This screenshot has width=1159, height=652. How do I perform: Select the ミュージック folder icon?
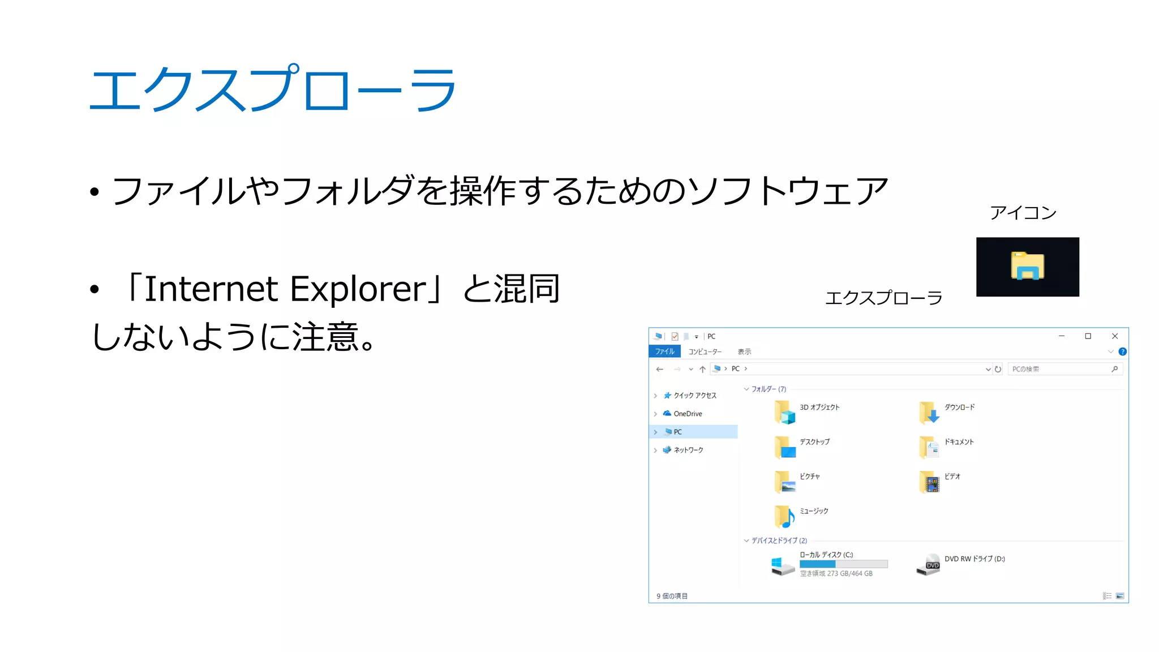click(784, 516)
